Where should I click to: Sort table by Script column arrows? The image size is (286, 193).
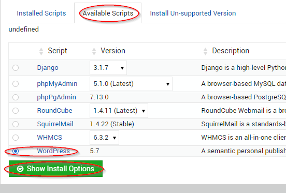click(41, 51)
